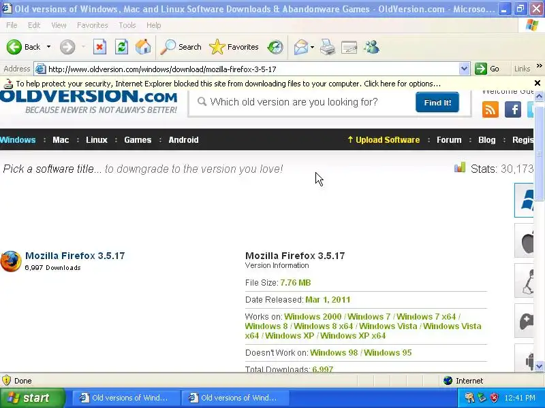Open the Help menu
This screenshot has width=545, height=408.
coord(154,25)
